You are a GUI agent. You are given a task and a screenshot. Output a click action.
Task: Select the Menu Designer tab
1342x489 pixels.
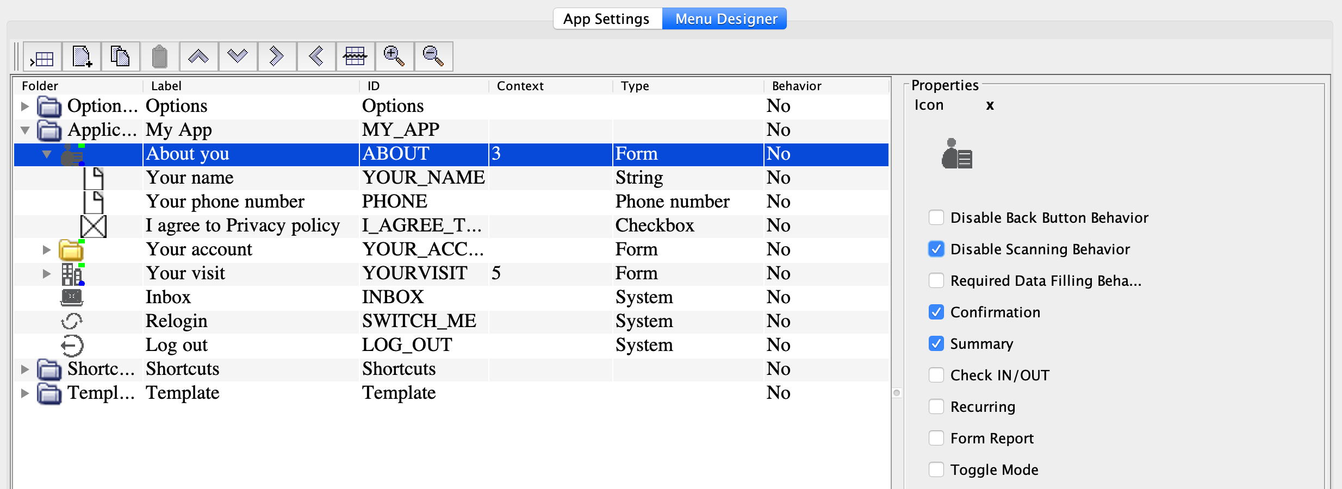[x=725, y=19]
